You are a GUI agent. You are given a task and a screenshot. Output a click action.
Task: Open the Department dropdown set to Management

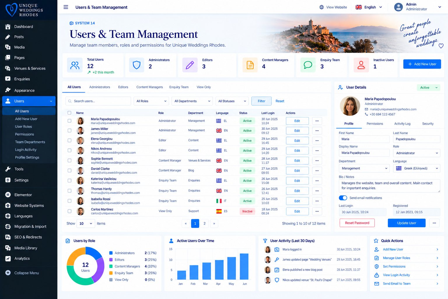(364, 168)
